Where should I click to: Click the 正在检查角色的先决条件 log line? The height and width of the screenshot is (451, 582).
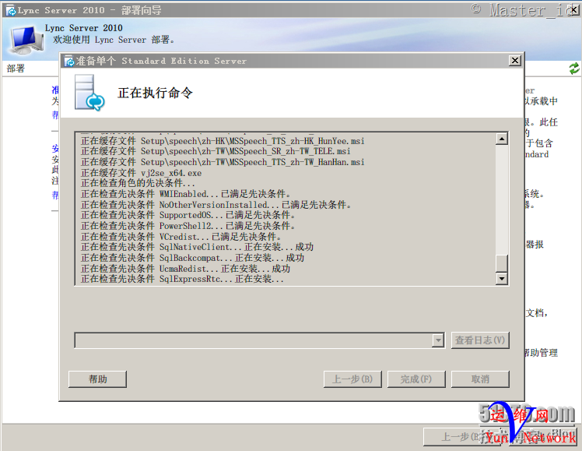pyautogui.click(x=138, y=183)
